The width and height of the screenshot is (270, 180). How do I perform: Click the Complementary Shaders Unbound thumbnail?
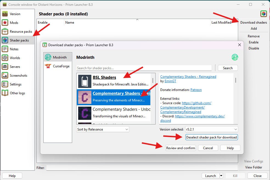(x=85, y=113)
